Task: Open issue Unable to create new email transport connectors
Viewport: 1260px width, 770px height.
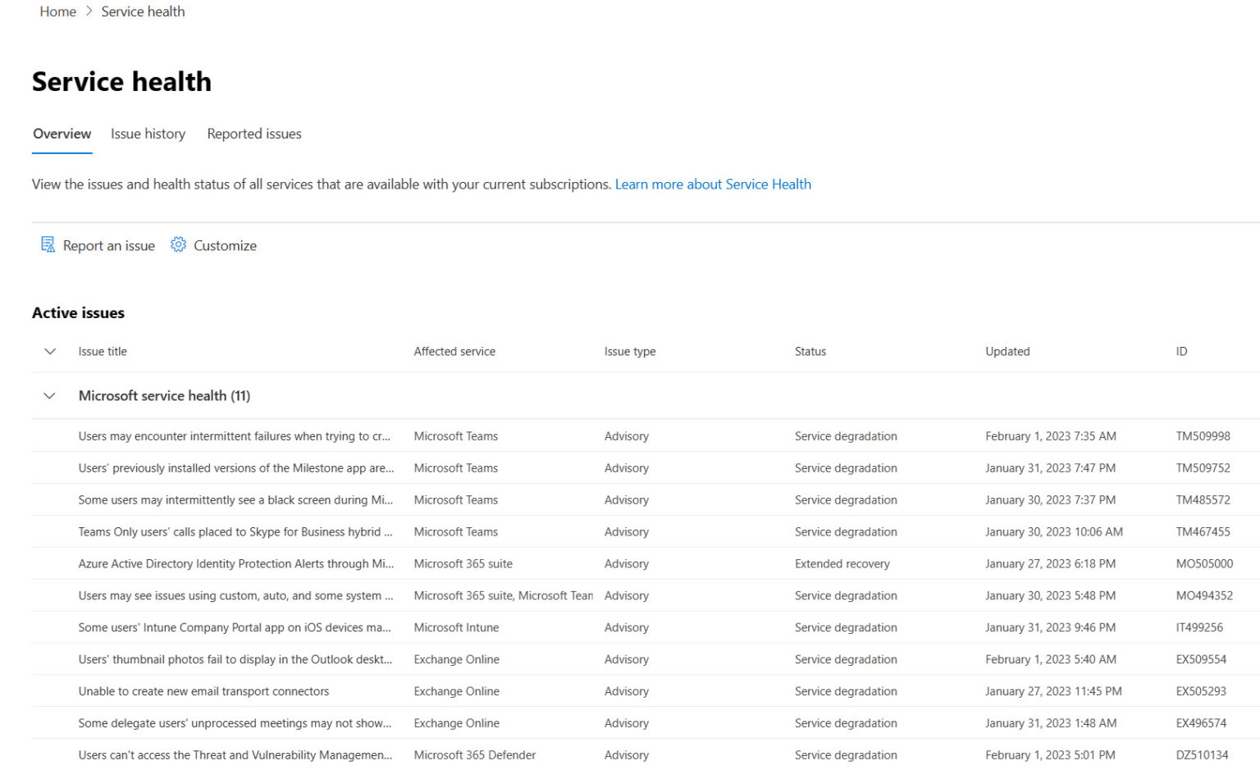Action: pos(203,690)
